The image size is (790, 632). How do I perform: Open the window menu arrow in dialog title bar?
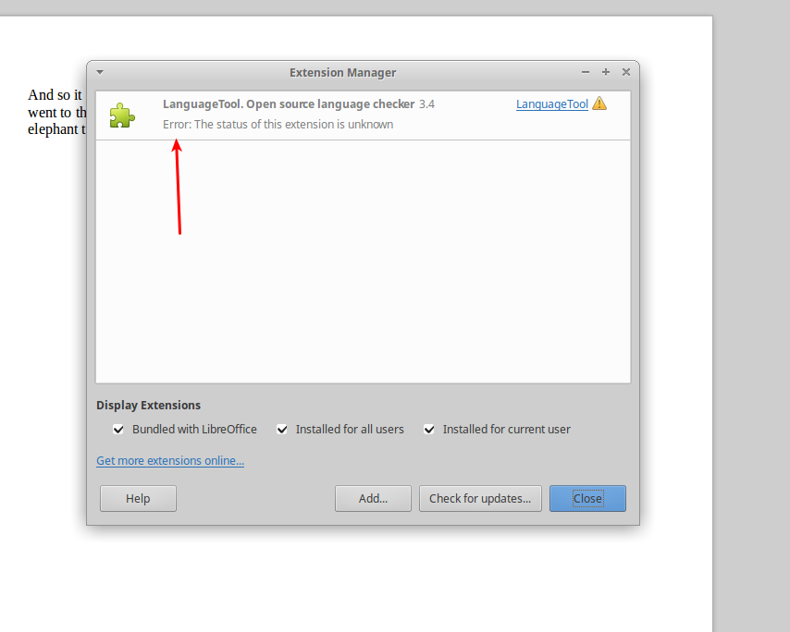[100, 72]
